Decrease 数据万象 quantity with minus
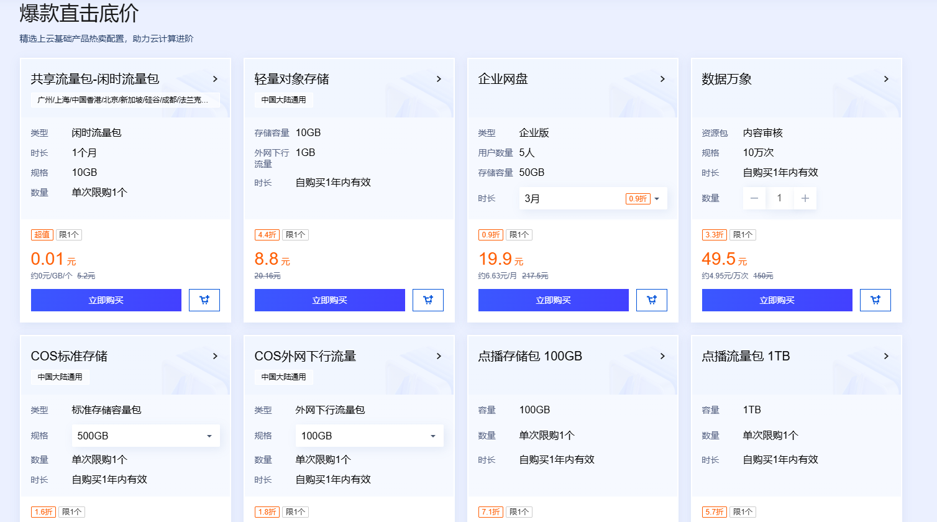Viewport: 937px width, 522px height. 754,198
